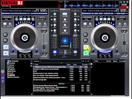Sort song list by Bpm column header
Viewport: 132px width, 99px height.
[x=70, y=65]
